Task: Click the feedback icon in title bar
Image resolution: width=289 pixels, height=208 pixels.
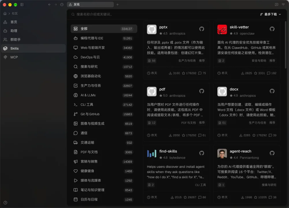Action: point(277,5)
